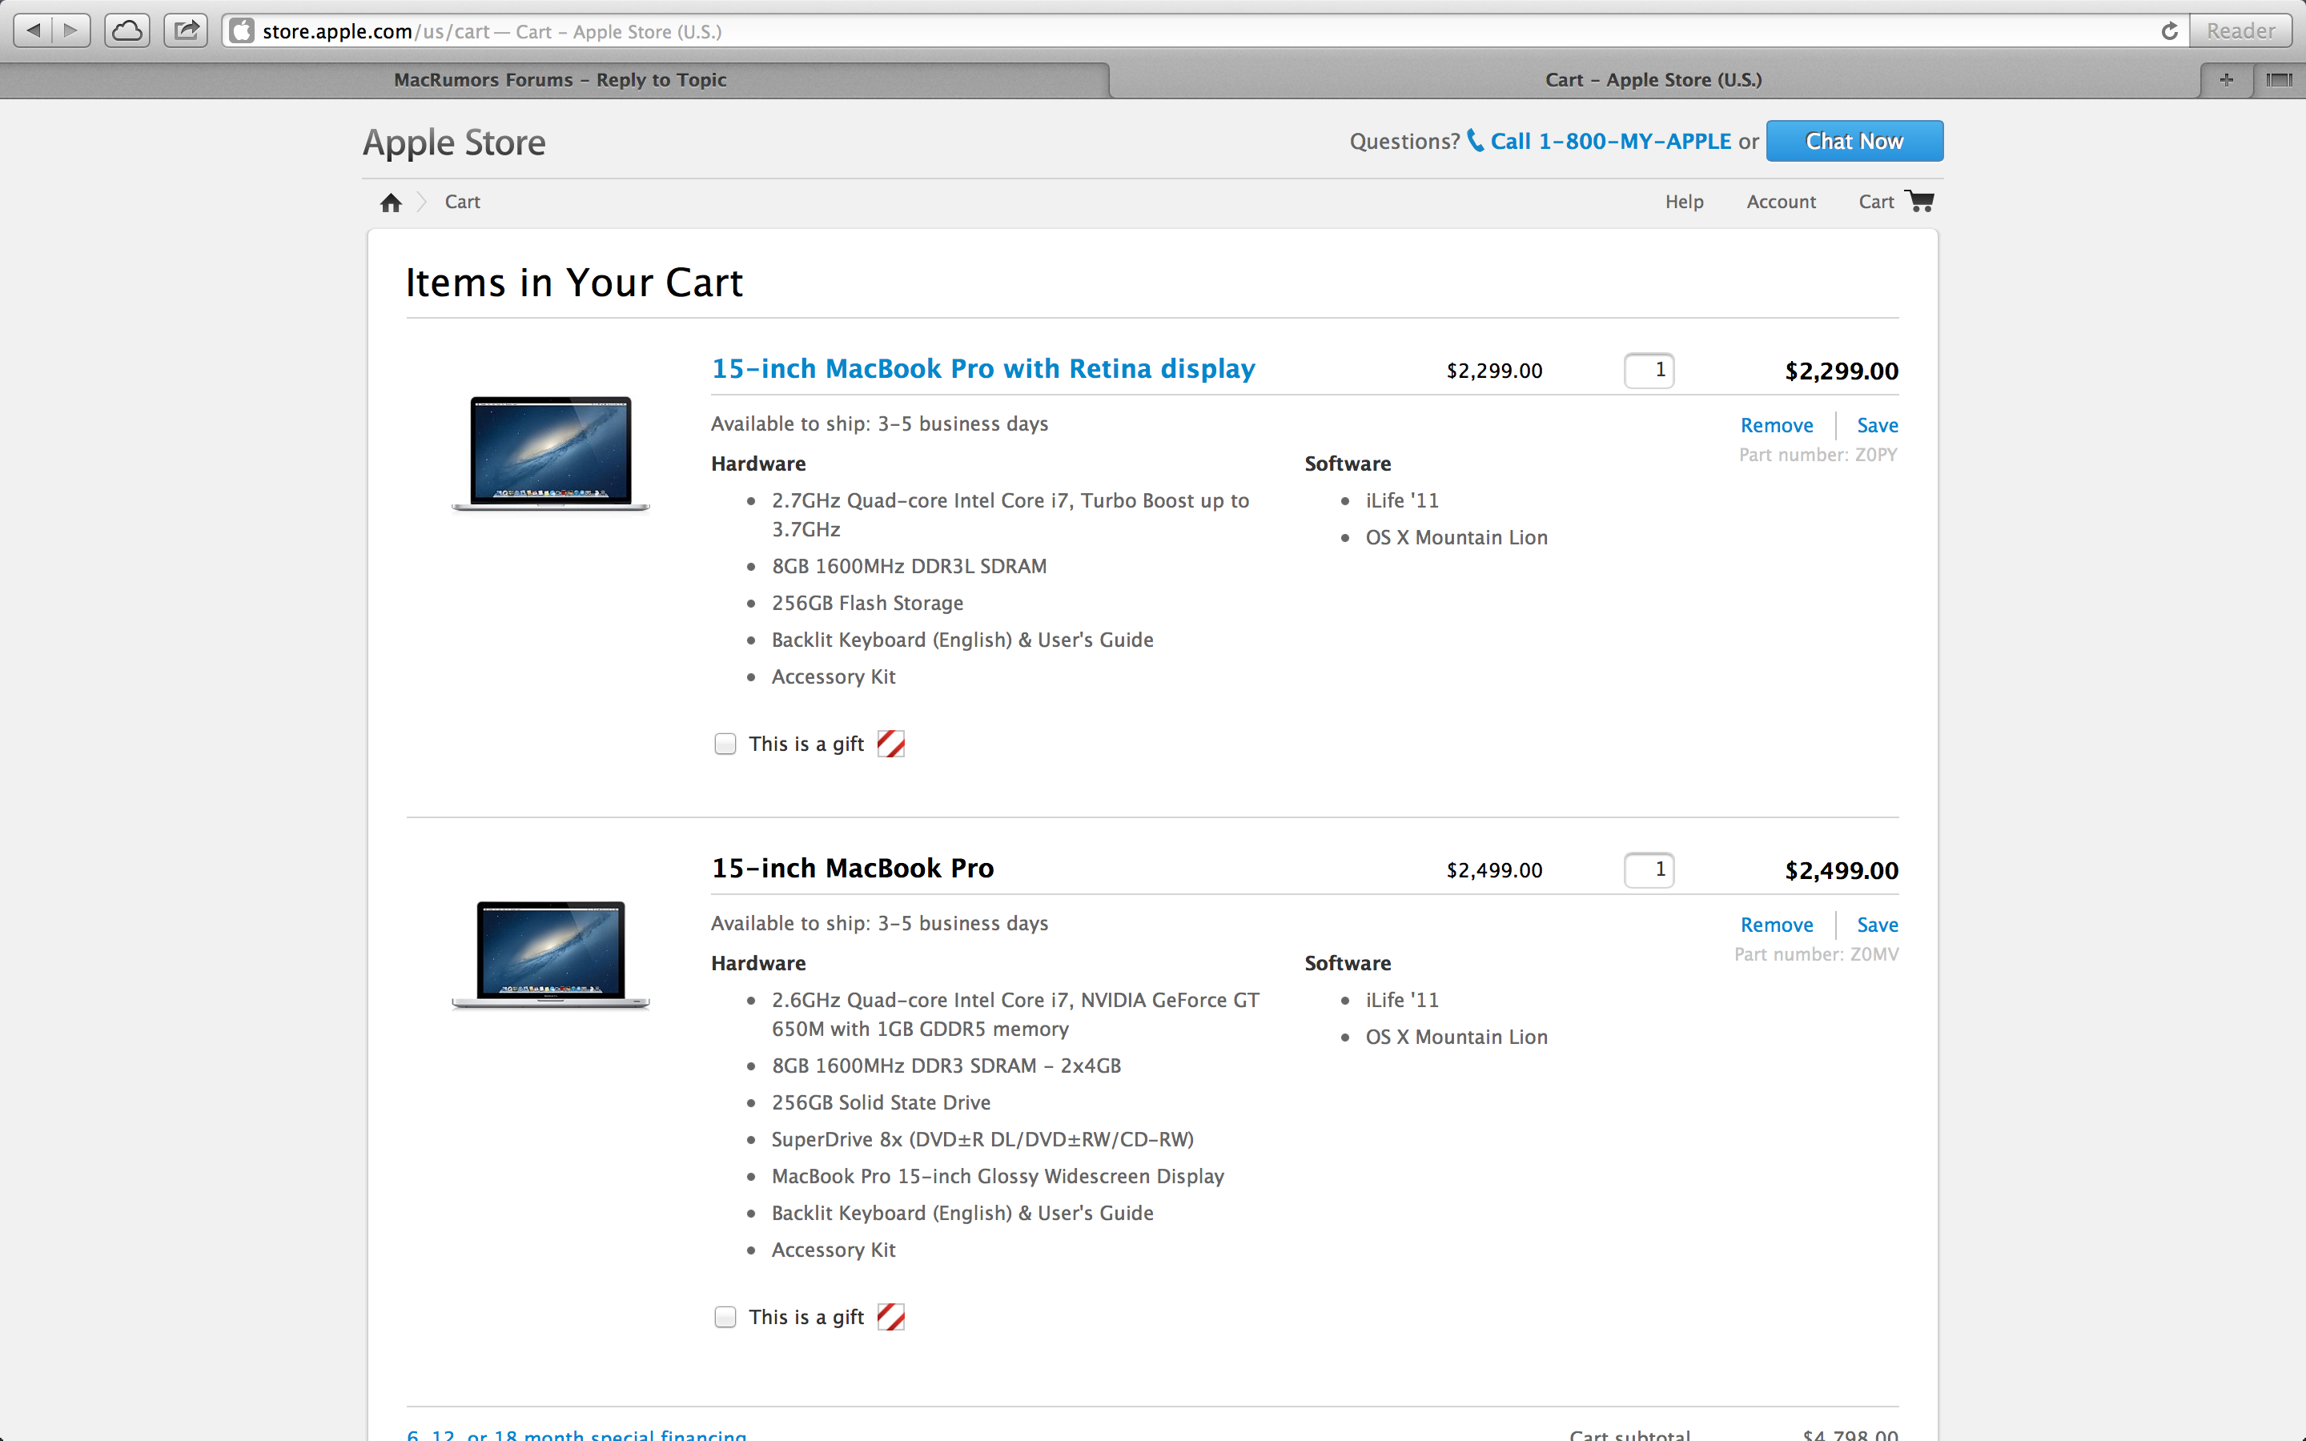Click the Apple Store home icon

391,202
